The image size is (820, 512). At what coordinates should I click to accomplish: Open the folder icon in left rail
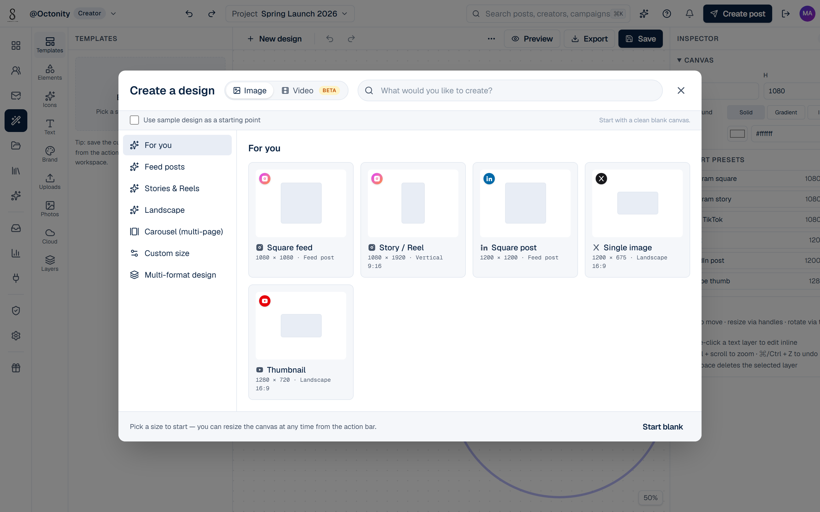[x=16, y=146]
